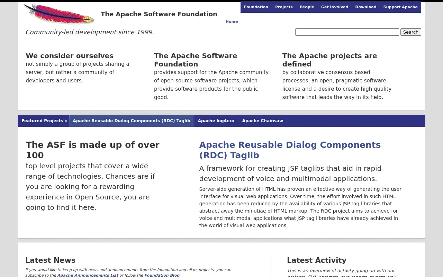443x277 pixels.
Task: Click the 'Latest News' heading
Action: (50, 260)
